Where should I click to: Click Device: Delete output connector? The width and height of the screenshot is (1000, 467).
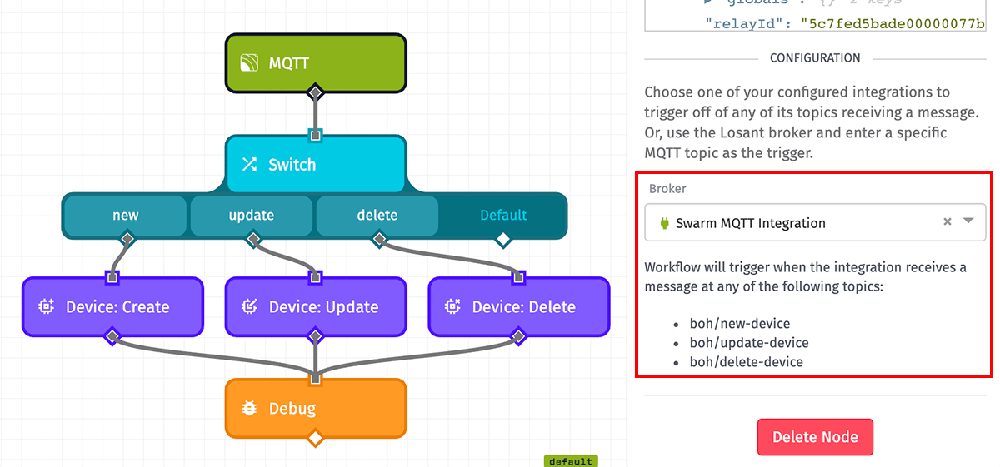pos(518,336)
